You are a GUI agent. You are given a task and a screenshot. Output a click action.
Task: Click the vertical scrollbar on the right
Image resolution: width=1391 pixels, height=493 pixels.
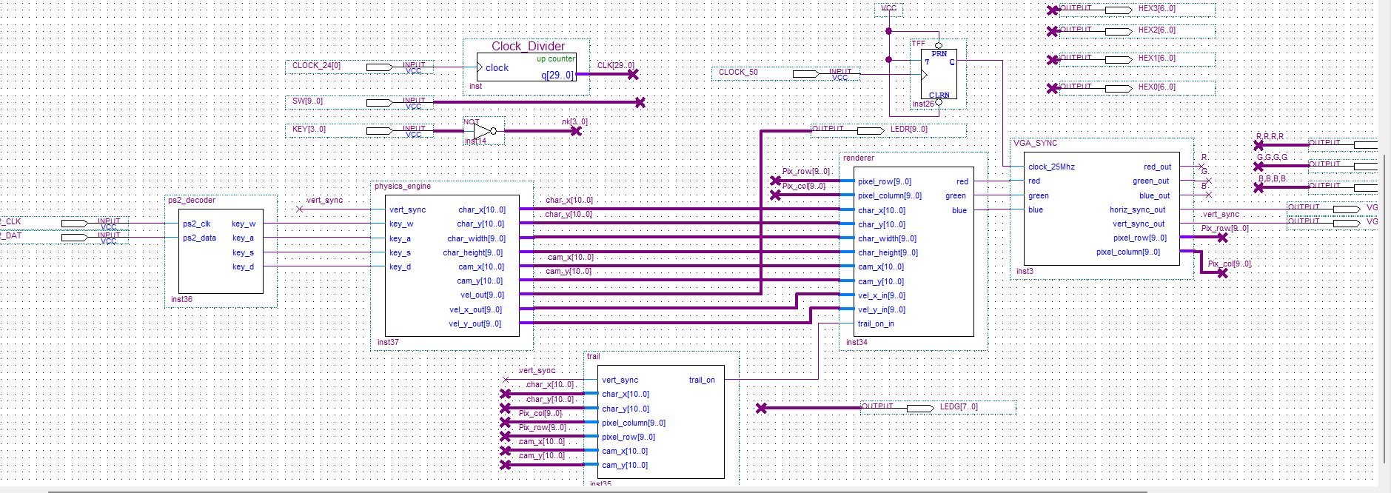(x=1384, y=222)
